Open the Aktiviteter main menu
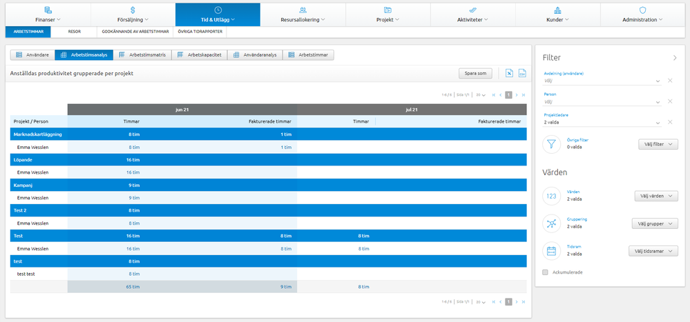This screenshot has height=322, width=690. click(x=472, y=15)
